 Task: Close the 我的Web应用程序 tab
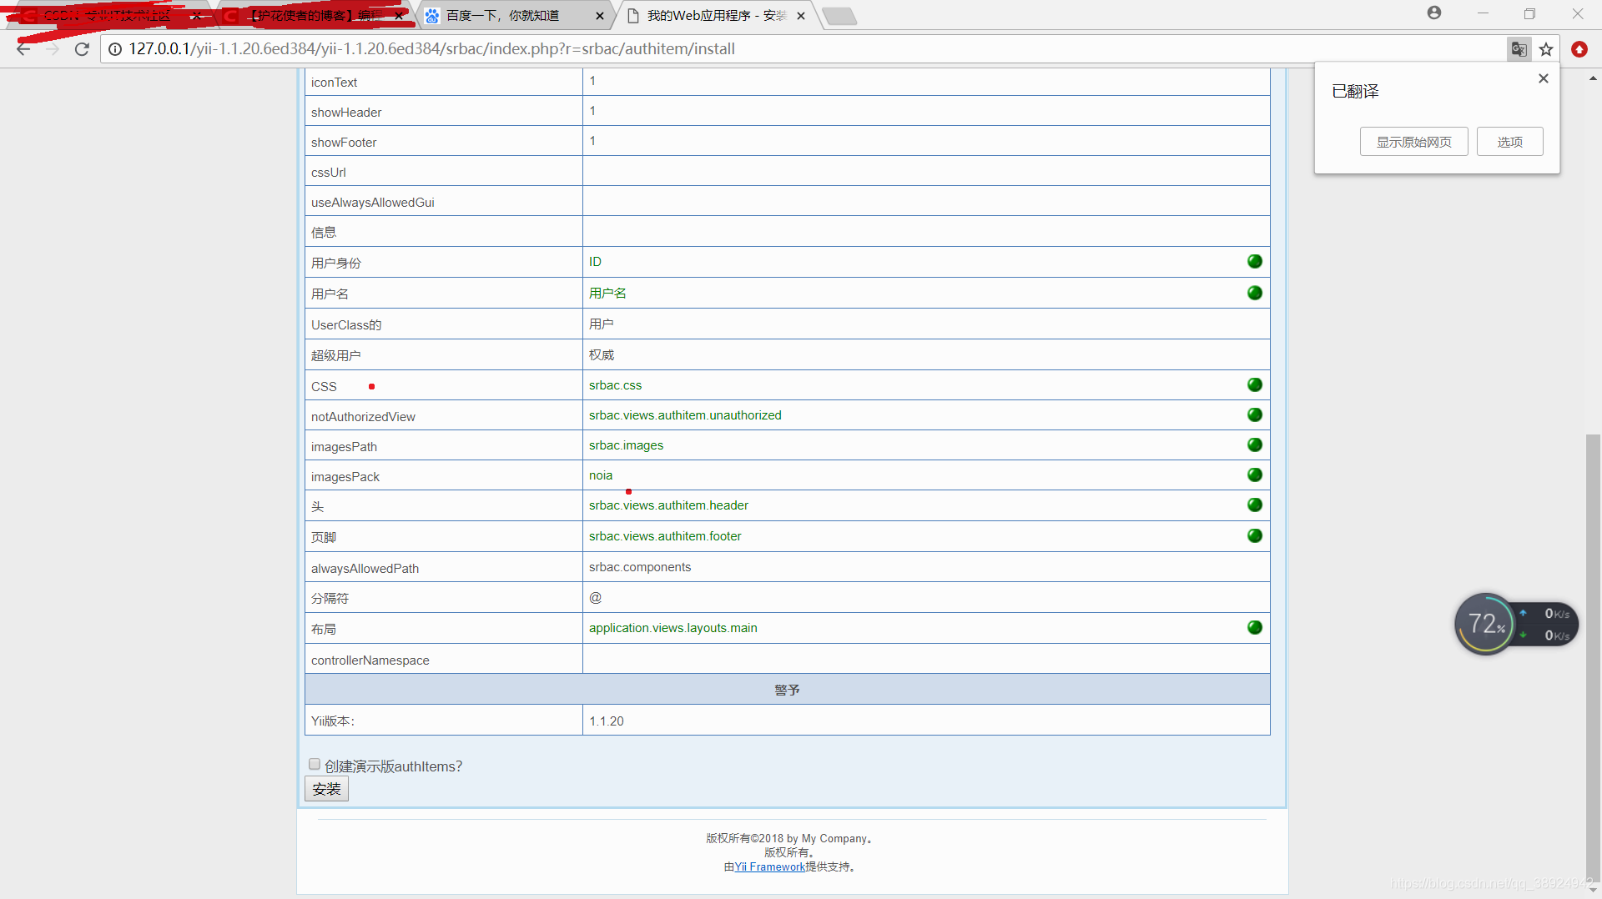tap(801, 16)
